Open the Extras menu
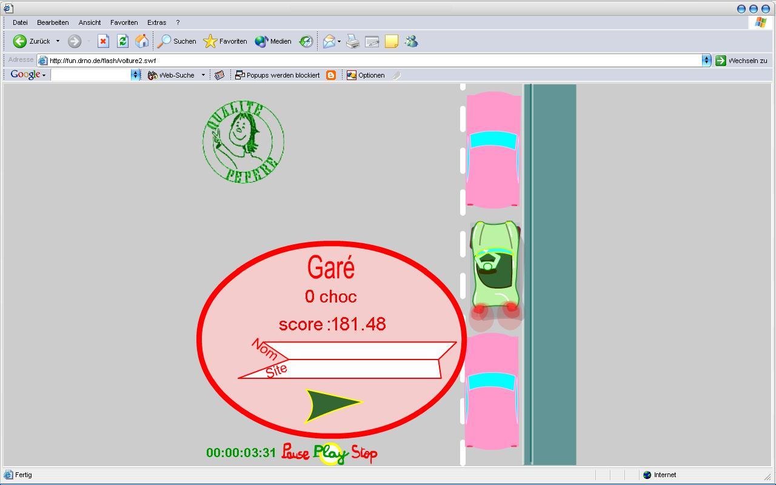This screenshot has width=776, height=485. (156, 22)
